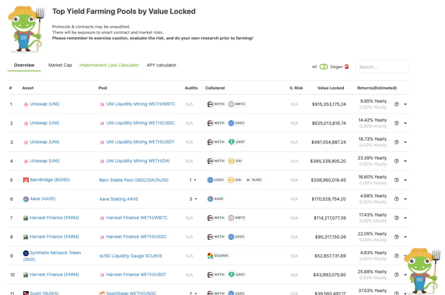Open the Aave (AAVE) asset link
Viewport: 445px width, 295px height.
[42, 199]
